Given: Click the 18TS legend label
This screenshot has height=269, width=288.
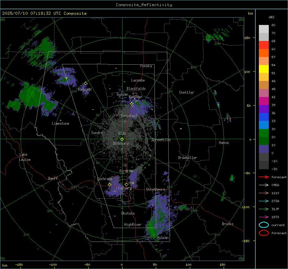Looking at the screenshot, I should 275,217.
